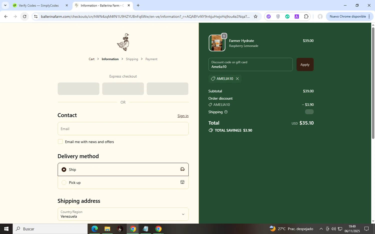Go back to the previous page
Image resolution: width=375 pixels, height=234 pixels.
coord(6,16)
